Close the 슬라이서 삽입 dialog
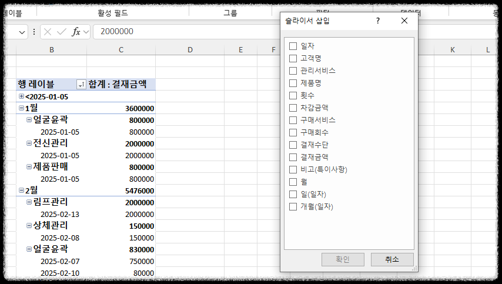502x284 pixels. pos(404,21)
